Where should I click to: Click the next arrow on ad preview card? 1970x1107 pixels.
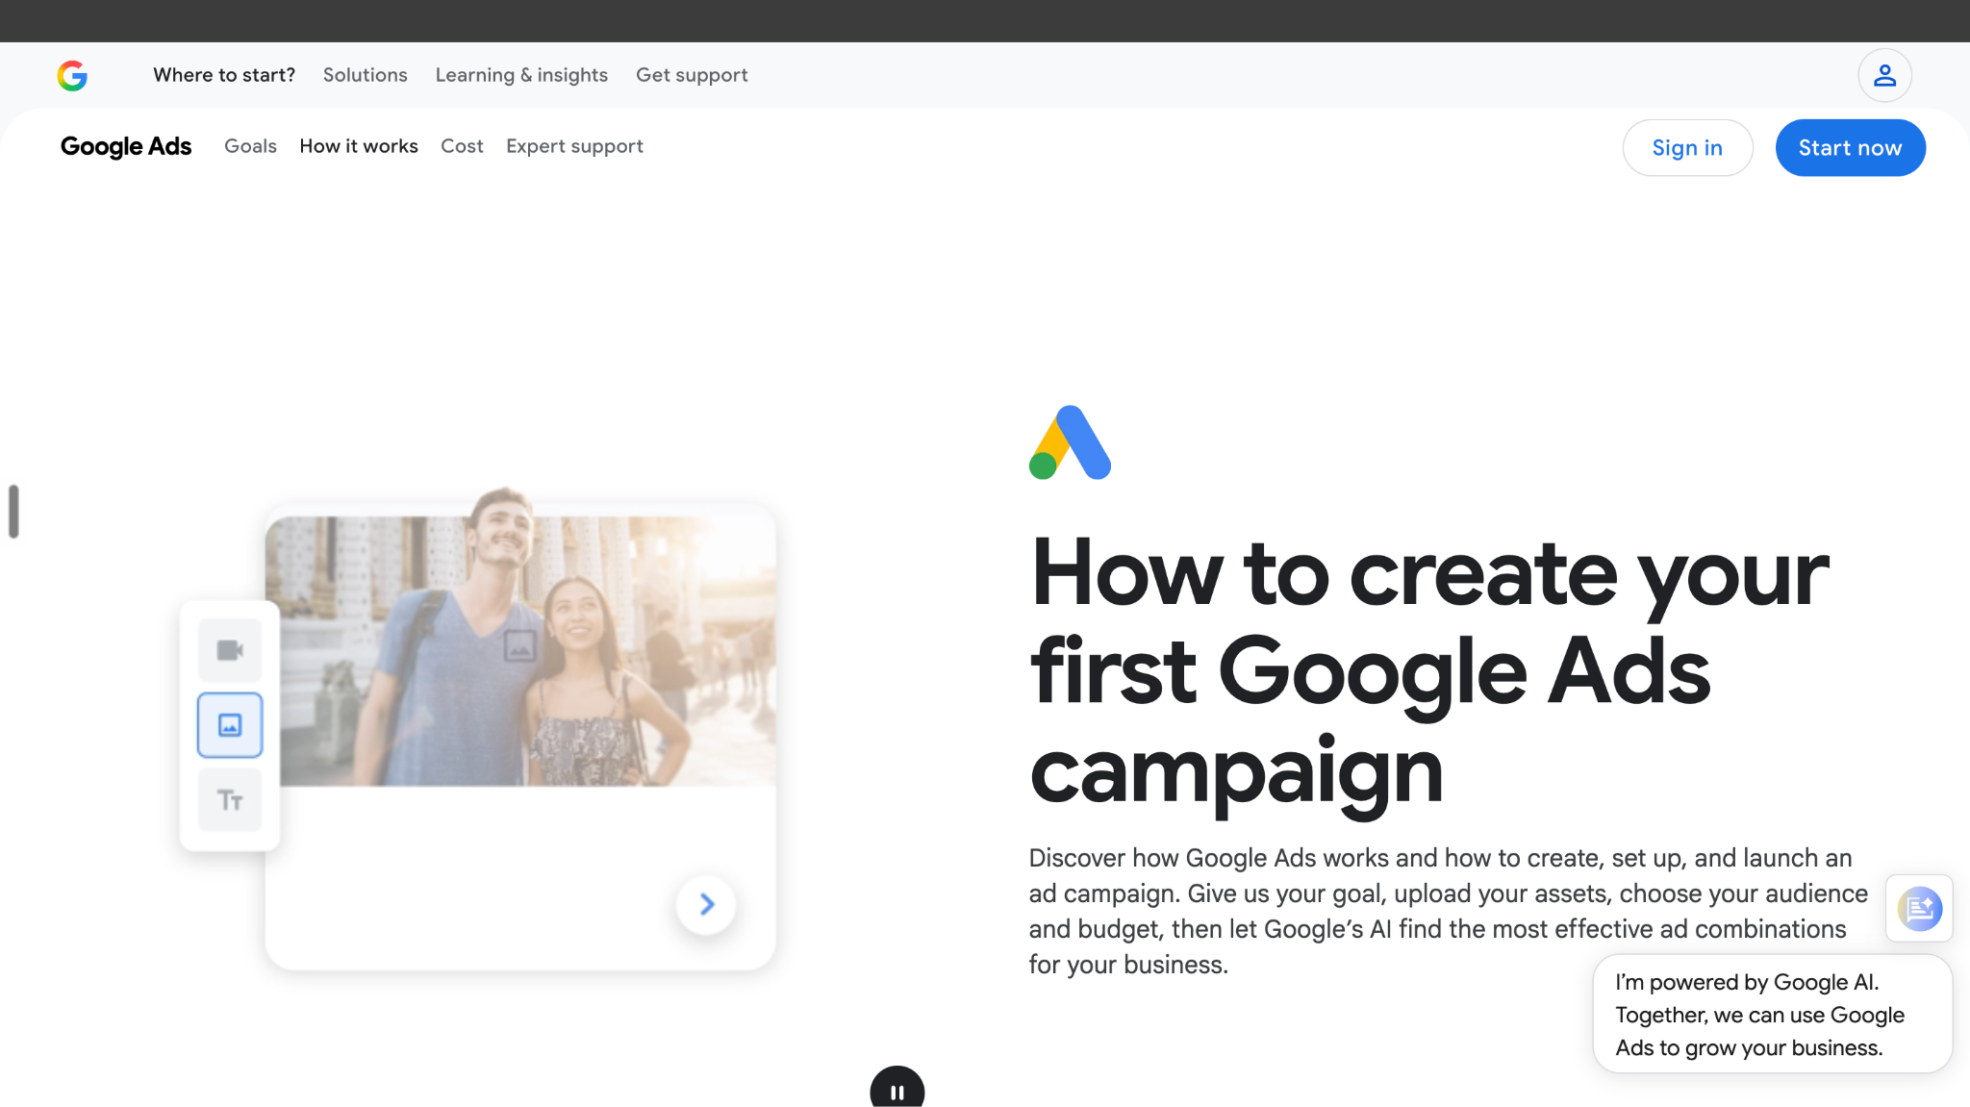click(706, 904)
